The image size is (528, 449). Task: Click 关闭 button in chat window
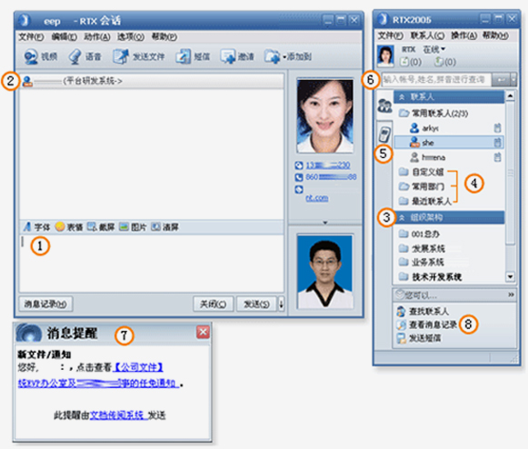point(214,304)
